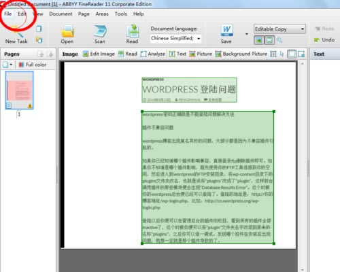The width and height of the screenshot is (340, 272).
Task: Click the copy documents icon below new document
Action: point(39,40)
